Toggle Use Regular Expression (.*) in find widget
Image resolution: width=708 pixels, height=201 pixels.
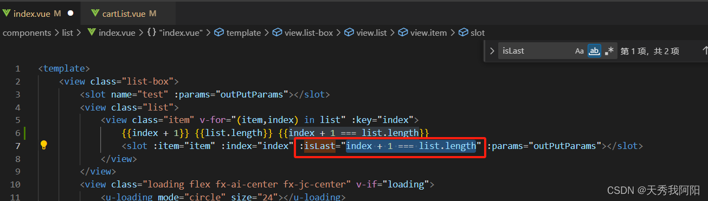tap(609, 51)
